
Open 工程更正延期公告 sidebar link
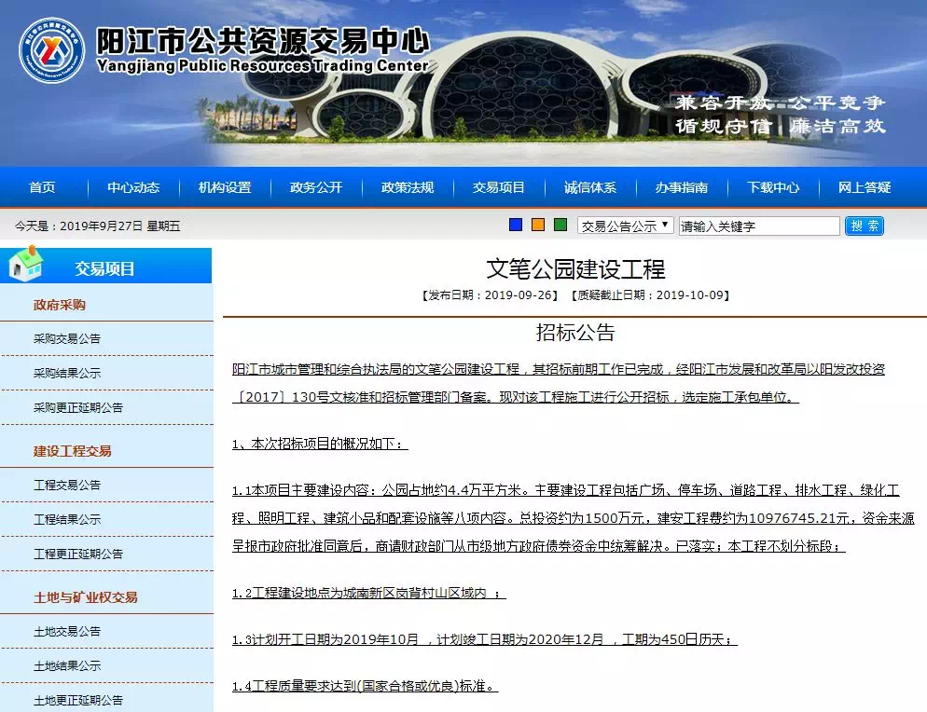coord(78,554)
